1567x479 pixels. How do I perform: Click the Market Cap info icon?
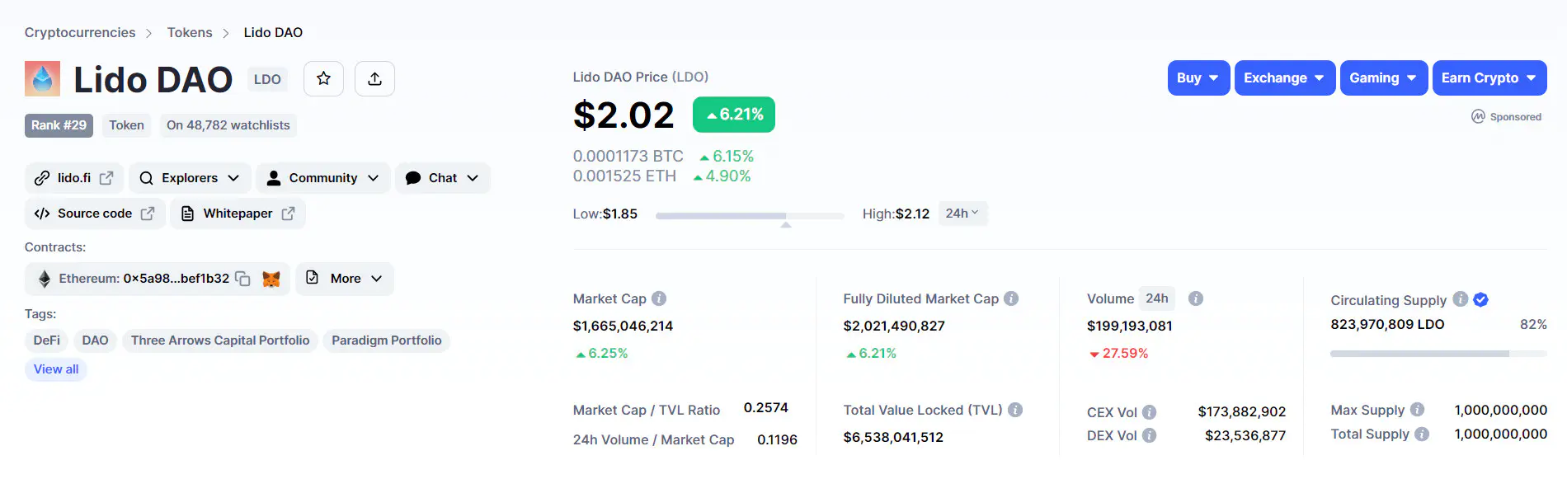pos(659,298)
